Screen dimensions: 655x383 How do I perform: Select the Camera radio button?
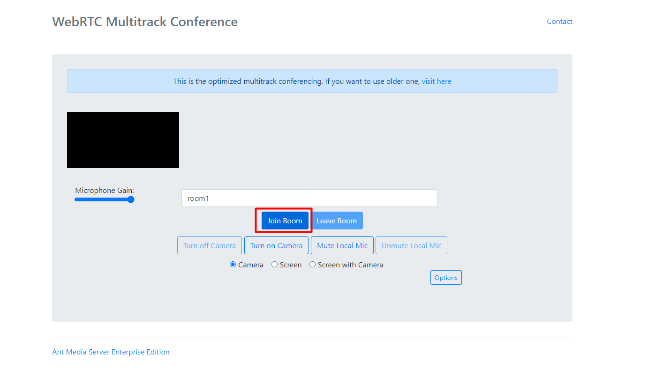pyautogui.click(x=233, y=265)
